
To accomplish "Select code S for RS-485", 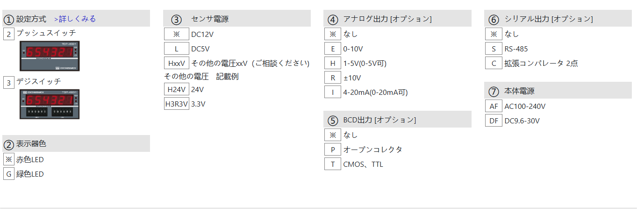I will point(494,49).
